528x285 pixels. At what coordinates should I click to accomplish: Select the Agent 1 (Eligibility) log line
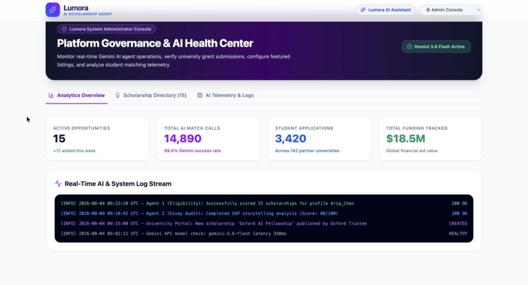(264, 203)
